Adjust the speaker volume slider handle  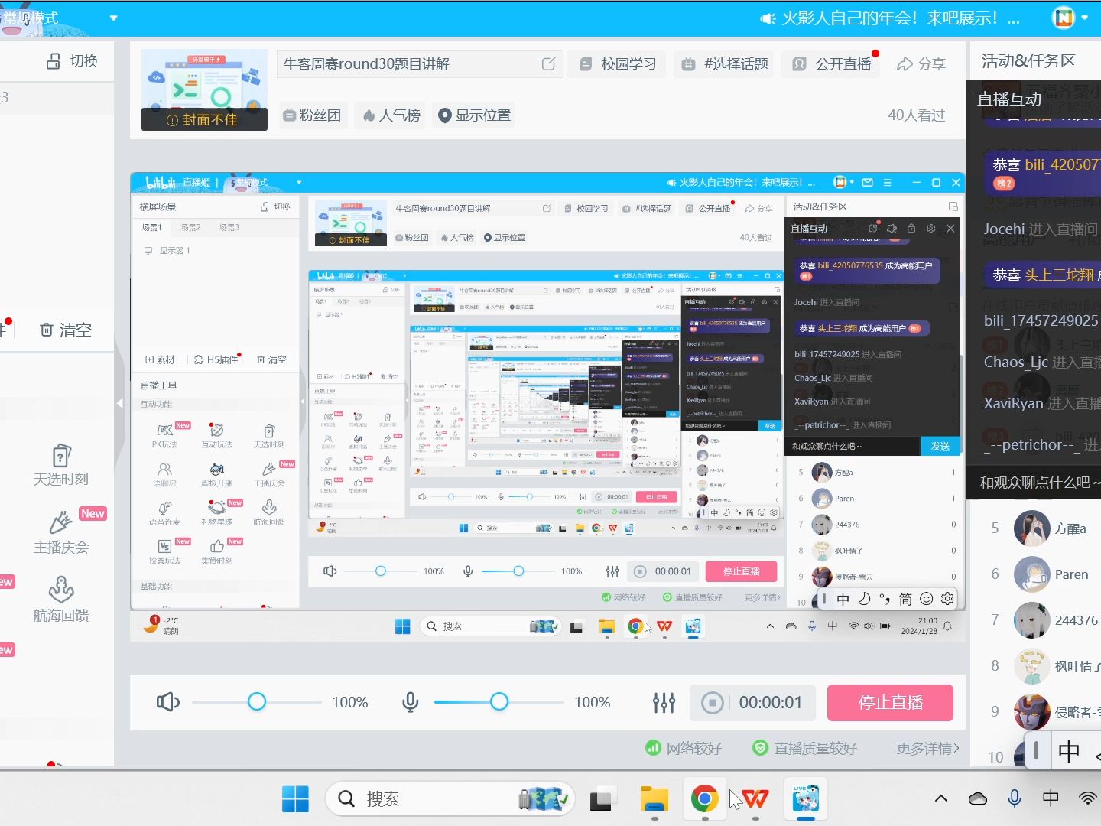257,701
